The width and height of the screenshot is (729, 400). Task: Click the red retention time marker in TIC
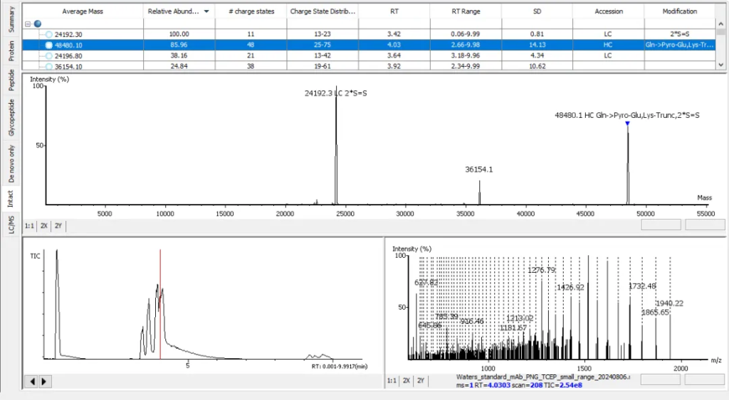(x=160, y=306)
